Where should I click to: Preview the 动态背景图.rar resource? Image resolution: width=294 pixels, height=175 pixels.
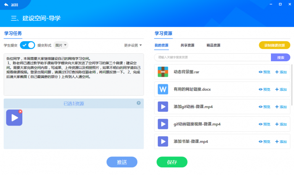tap(264, 72)
